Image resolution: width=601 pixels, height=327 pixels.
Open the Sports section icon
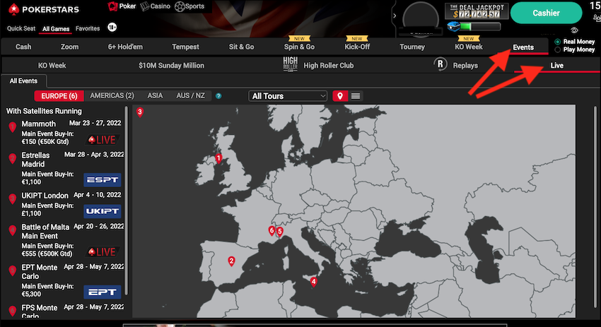click(x=180, y=6)
